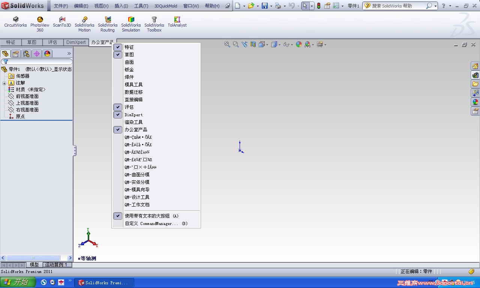Select the 模型 bottom tab
The image size is (480, 288).
tap(34, 265)
